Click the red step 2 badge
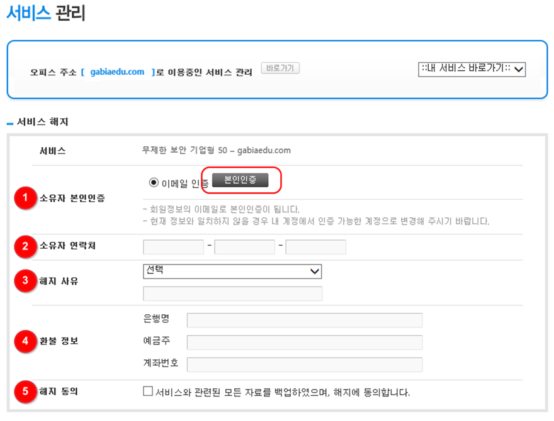This screenshot has width=554, height=421. tap(25, 246)
